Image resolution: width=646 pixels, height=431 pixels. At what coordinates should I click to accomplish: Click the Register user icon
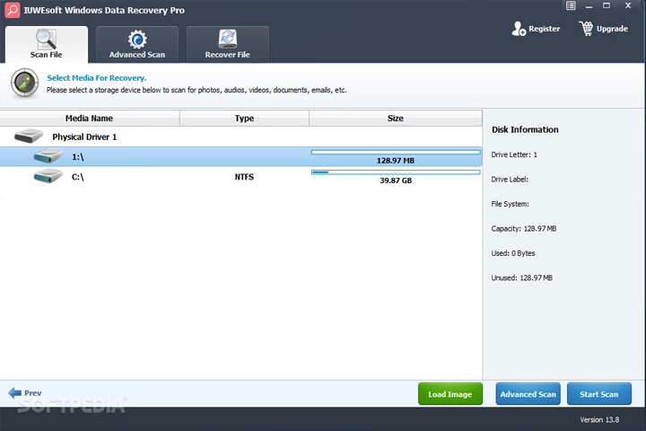519,29
